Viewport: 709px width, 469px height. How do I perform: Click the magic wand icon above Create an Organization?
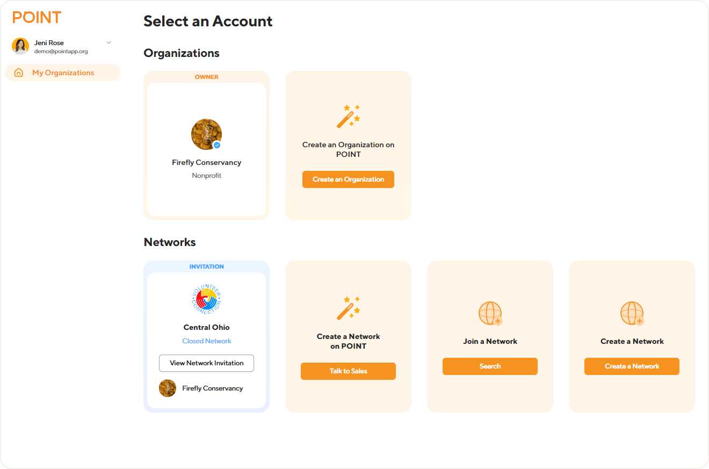(x=348, y=116)
